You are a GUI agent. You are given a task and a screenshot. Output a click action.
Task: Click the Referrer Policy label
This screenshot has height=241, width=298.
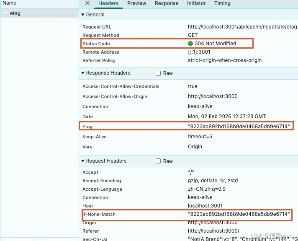99,60
